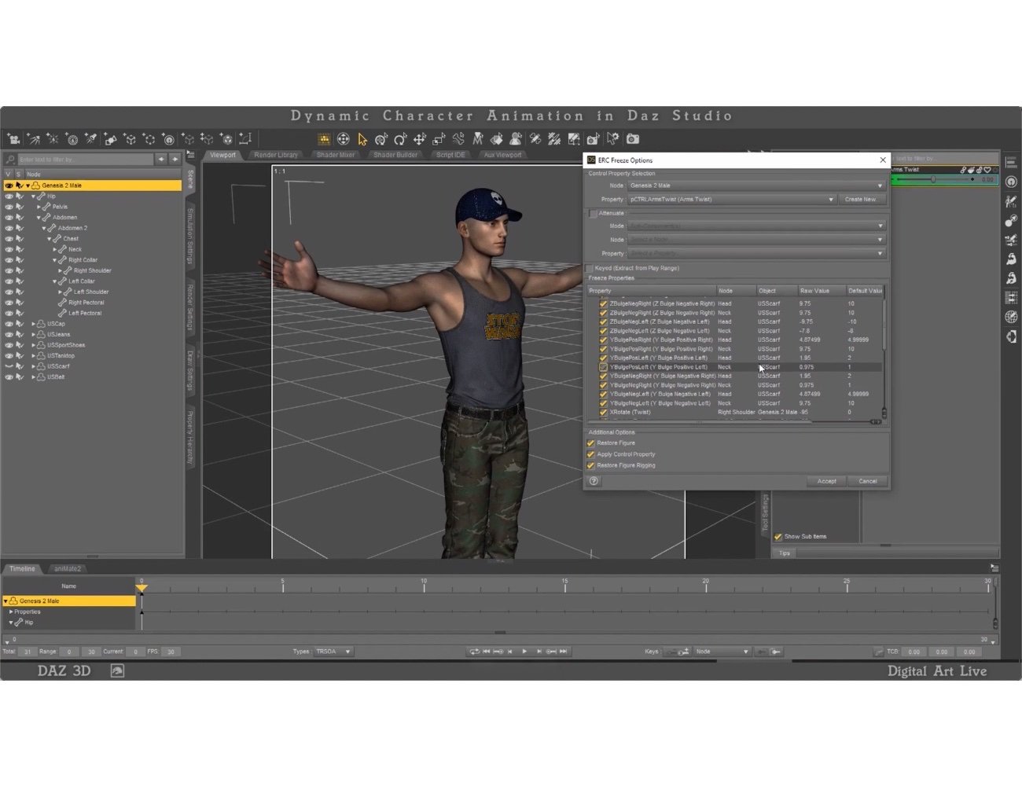Switch to the Shader Mixer tab

point(336,155)
